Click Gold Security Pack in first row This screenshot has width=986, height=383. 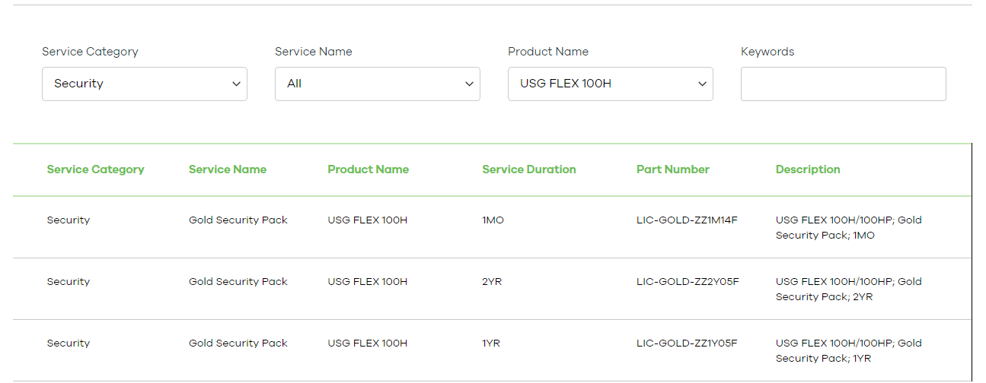coord(238,220)
